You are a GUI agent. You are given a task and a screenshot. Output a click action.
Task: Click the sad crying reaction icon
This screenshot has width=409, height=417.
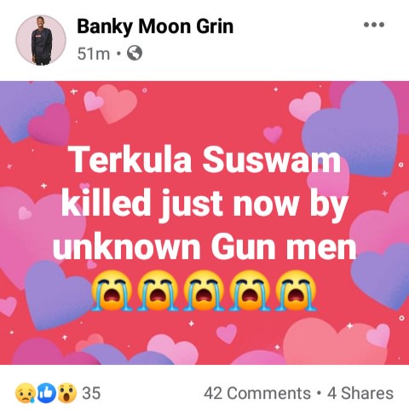(26, 393)
